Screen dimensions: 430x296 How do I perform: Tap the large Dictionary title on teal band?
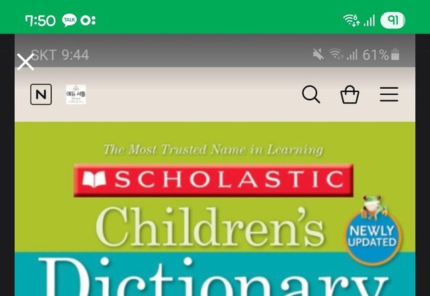[x=214, y=276]
